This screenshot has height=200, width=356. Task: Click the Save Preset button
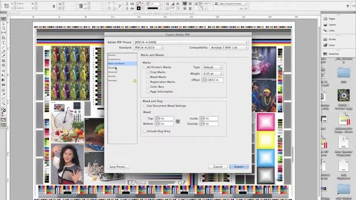(118, 167)
